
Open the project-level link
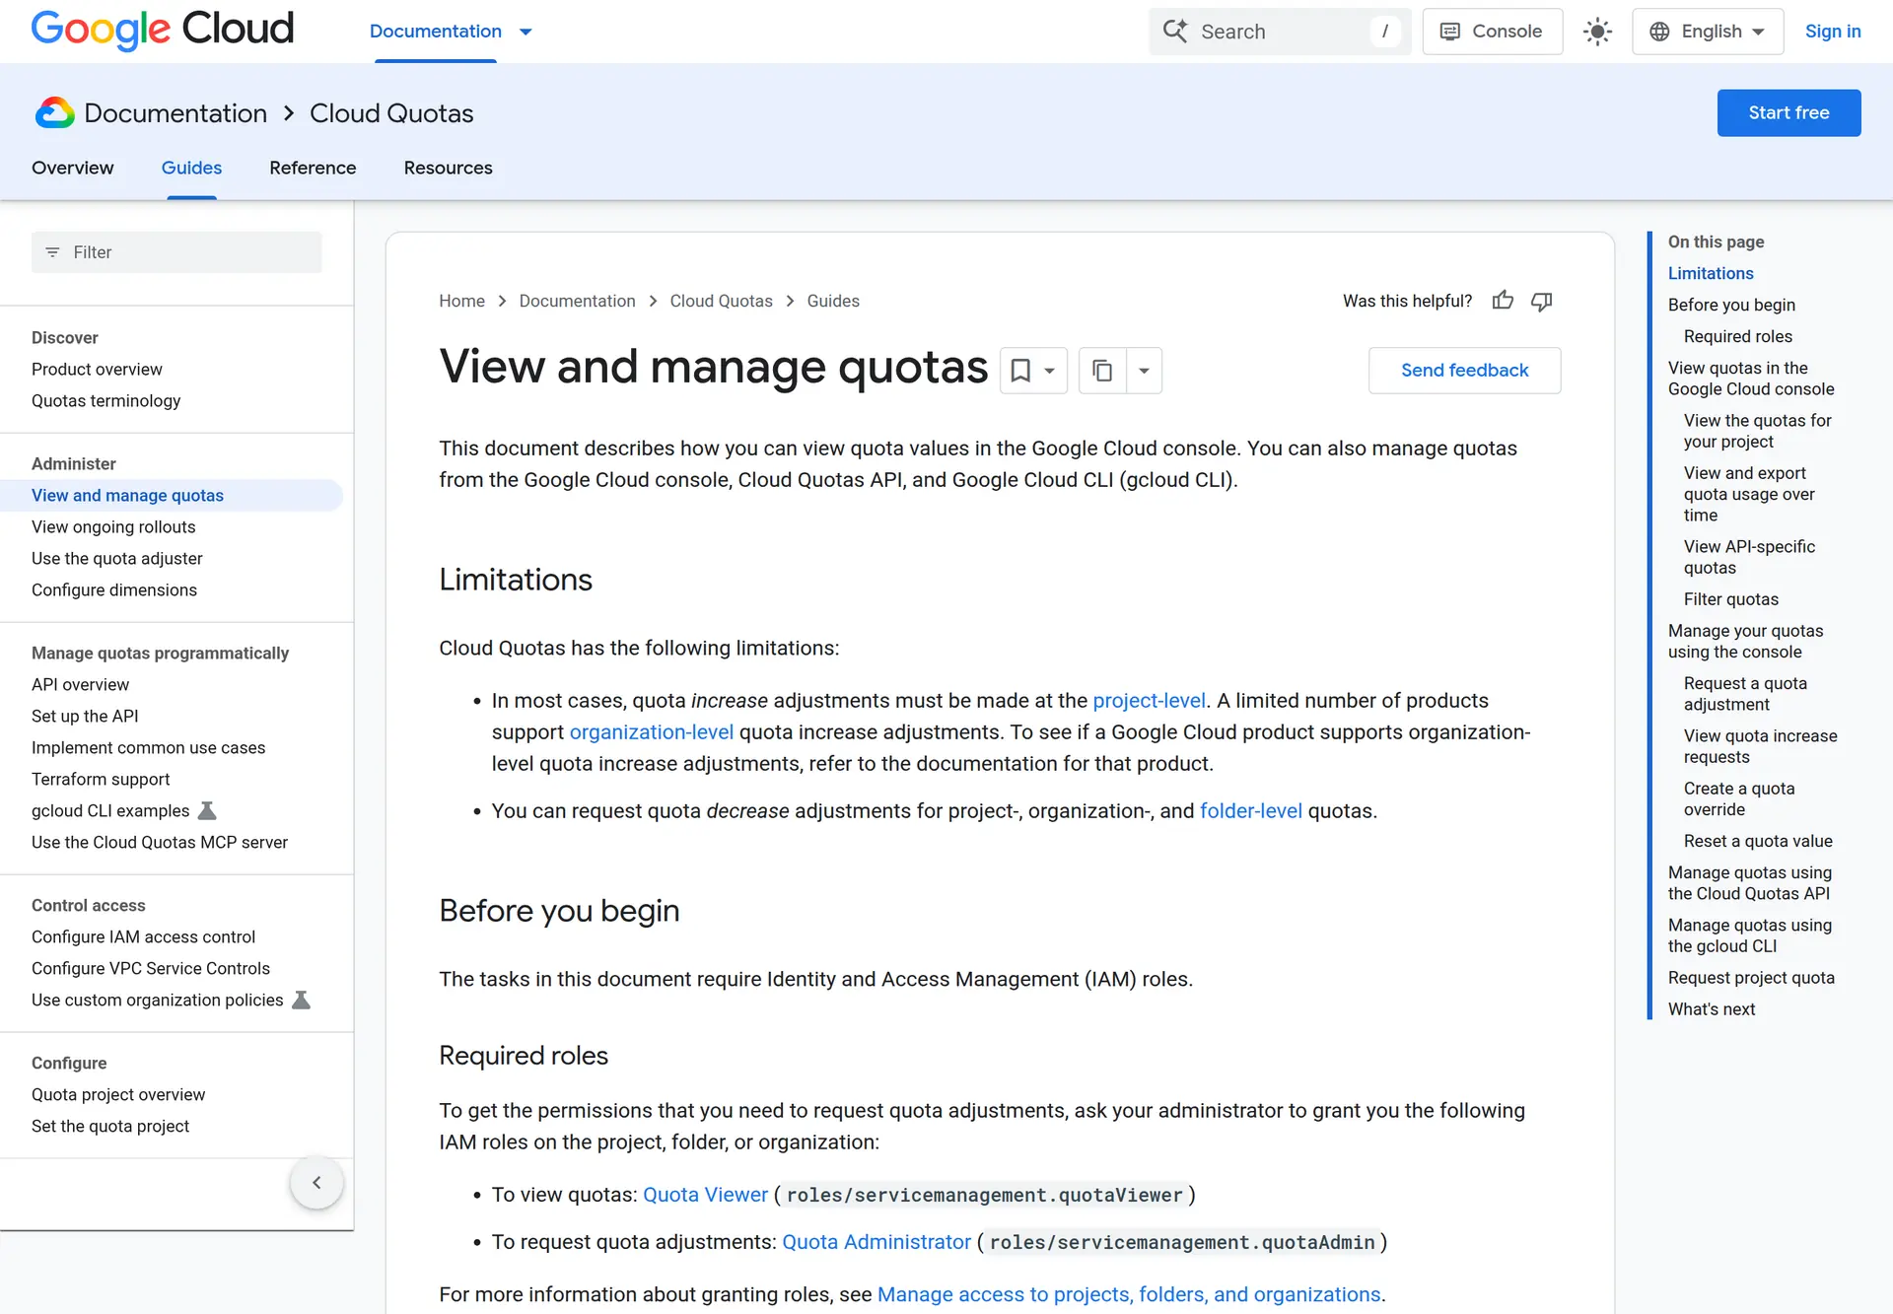(1149, 700)
